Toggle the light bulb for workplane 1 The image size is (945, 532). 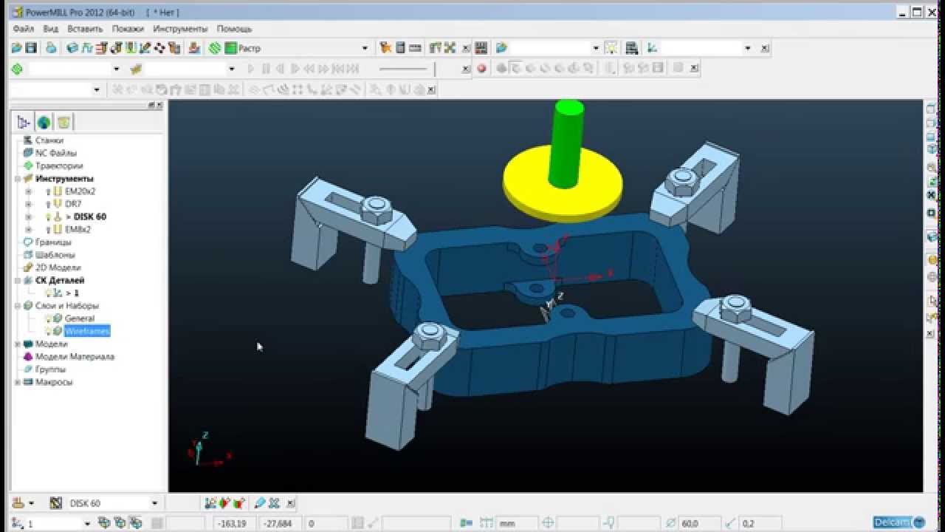pos(48,293)
